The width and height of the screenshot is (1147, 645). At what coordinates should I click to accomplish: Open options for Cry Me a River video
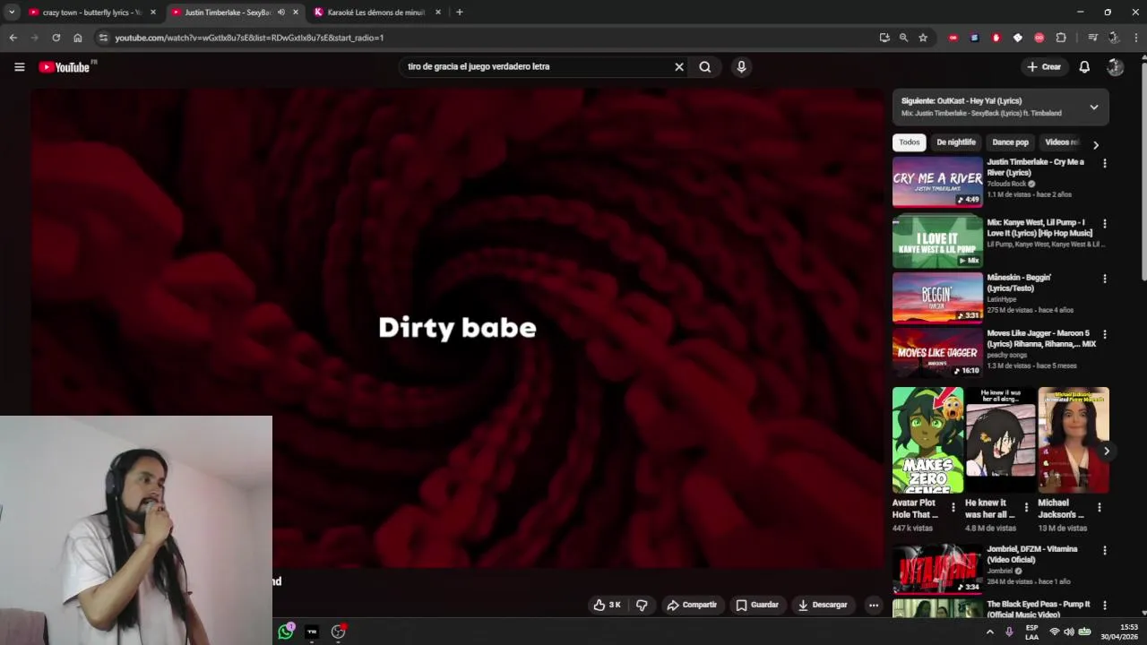pyautogui.click(x=1104, y=164)
